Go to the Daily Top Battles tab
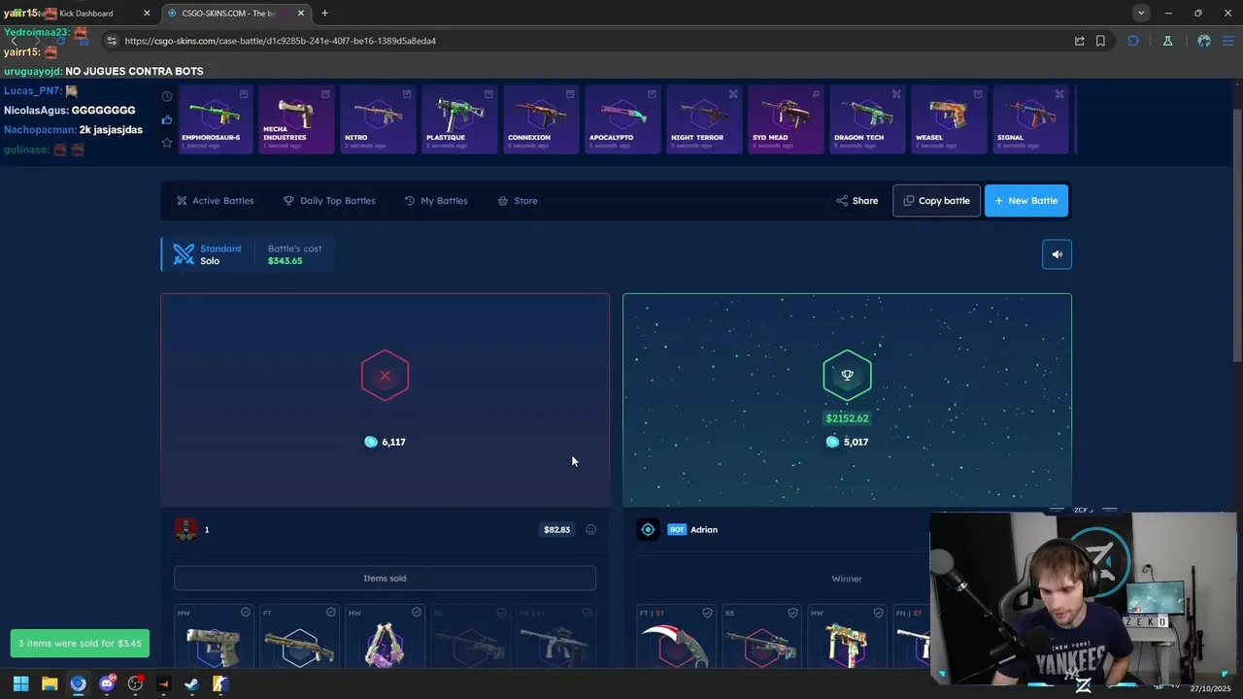The image size is (1243, 699). (329, 201)
